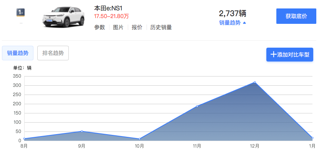Click the 12月 peak data point on chart
The image size is (319, 153).
(x=255, y=82)
